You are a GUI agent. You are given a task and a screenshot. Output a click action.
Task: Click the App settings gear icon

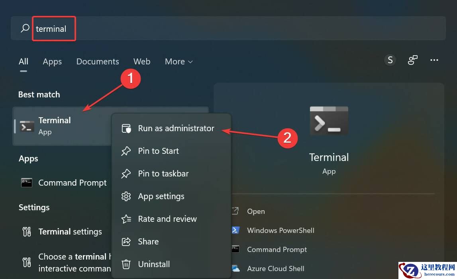point(126,196)
